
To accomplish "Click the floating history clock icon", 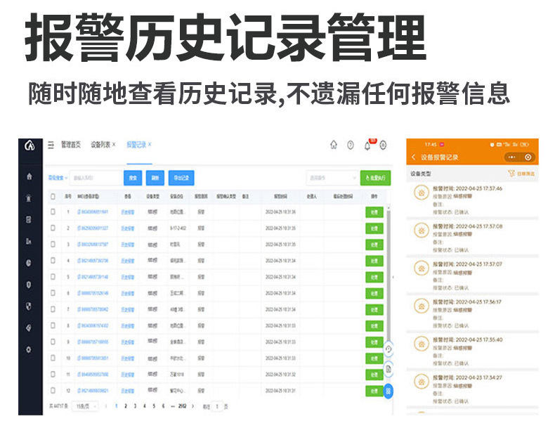I will [x=388, y=349].
